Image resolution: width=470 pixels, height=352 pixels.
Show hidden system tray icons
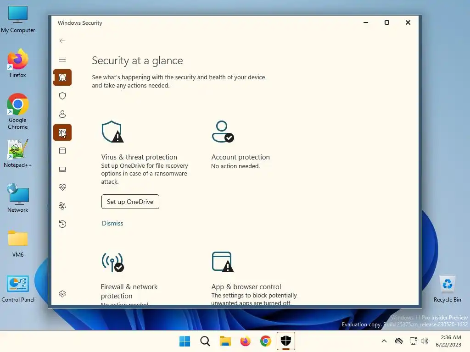[384, 341]
